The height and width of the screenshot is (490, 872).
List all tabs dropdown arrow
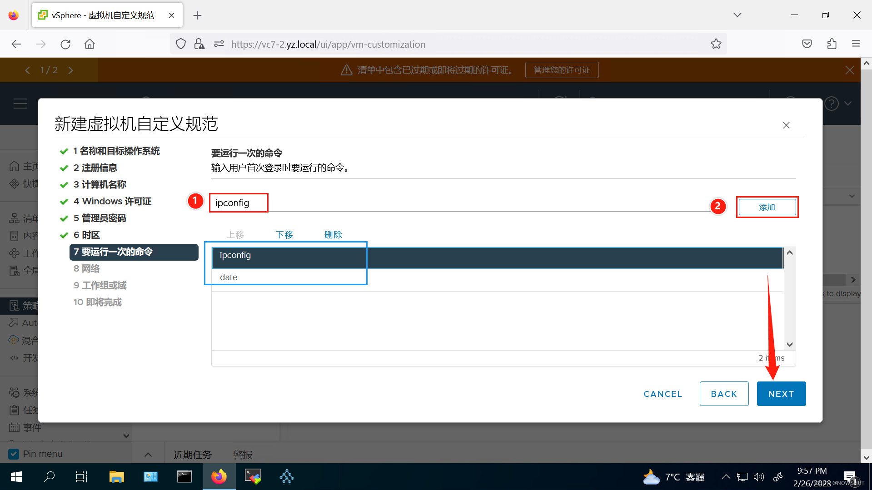tap(737, 15)
